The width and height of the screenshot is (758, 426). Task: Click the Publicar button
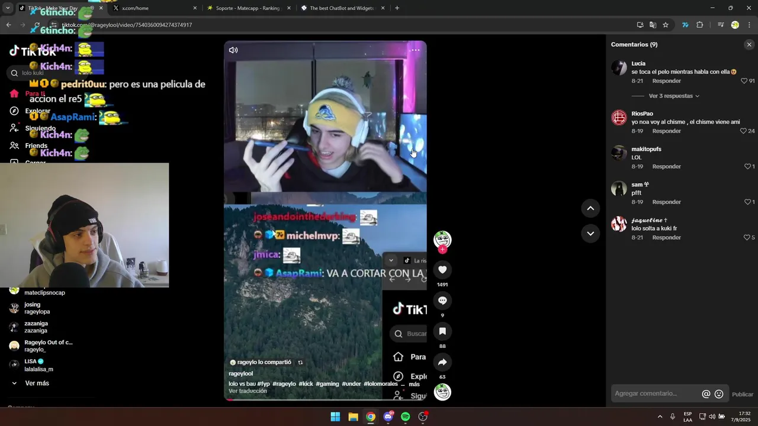coord(743,395)
